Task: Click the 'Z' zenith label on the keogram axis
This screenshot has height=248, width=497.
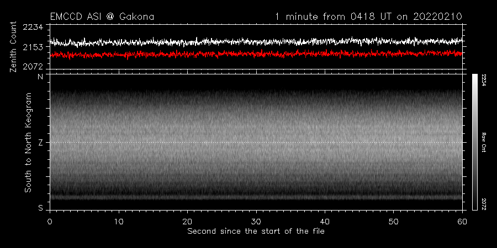Action: coord(40,142)
